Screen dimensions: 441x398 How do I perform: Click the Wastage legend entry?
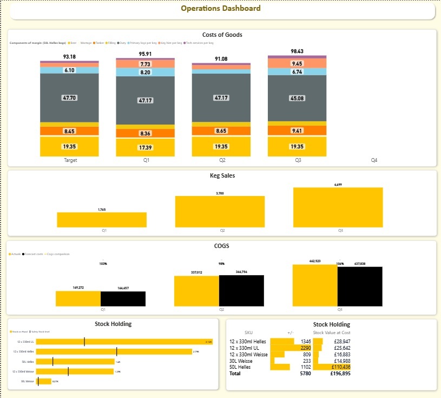[85, 43]
